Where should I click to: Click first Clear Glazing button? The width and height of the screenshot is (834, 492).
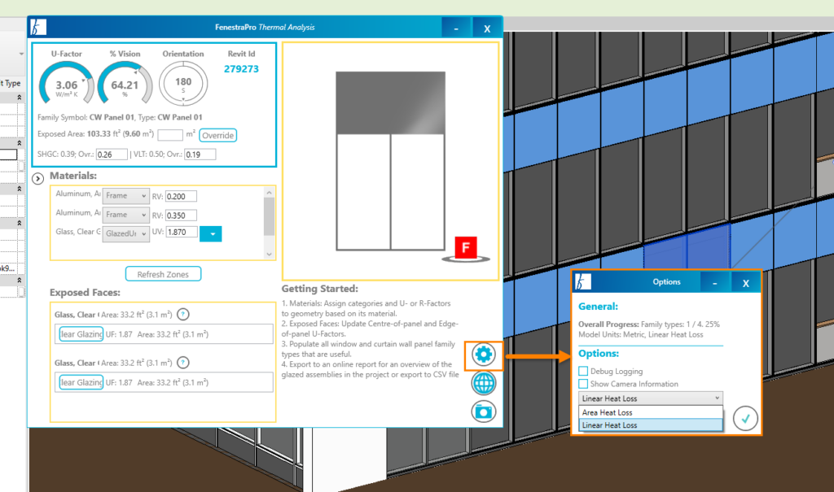[x=81, y=334]
